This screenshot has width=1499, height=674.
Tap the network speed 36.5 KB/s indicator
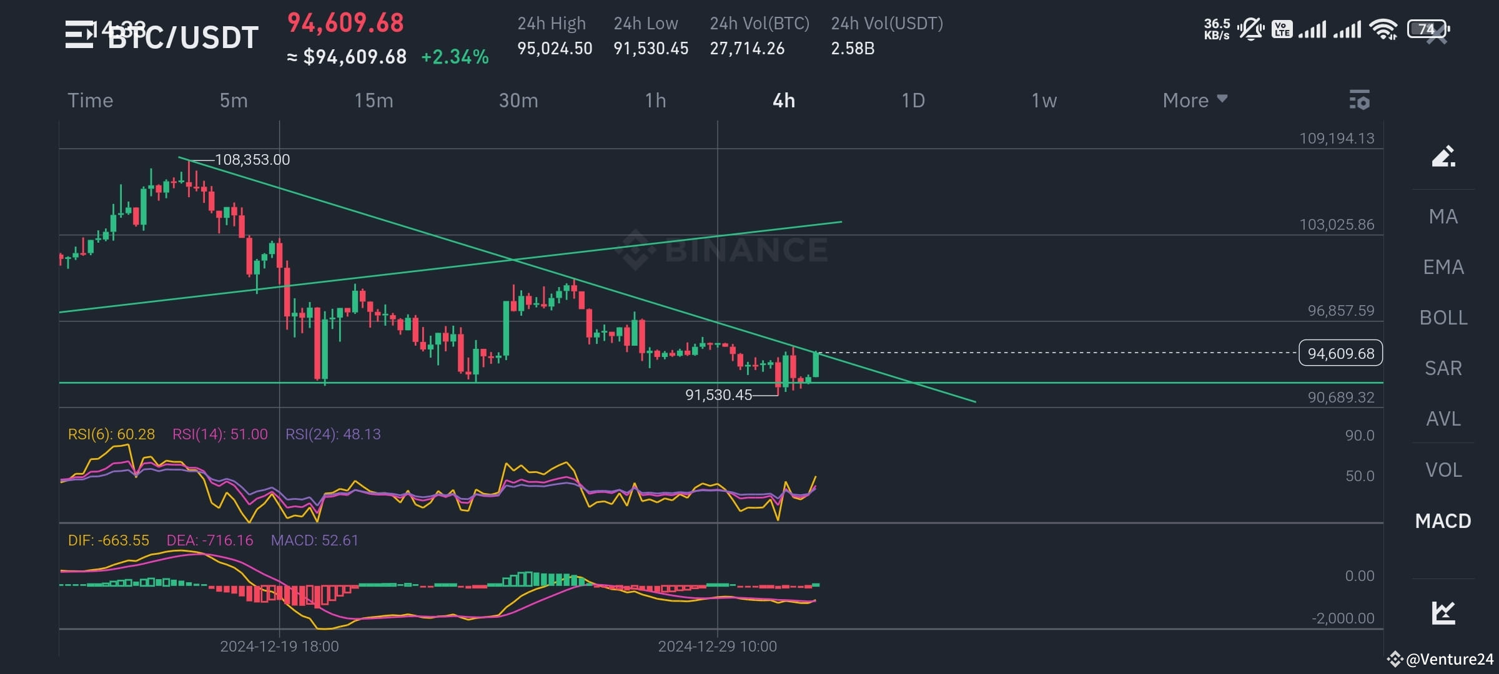coord(1217,29)
